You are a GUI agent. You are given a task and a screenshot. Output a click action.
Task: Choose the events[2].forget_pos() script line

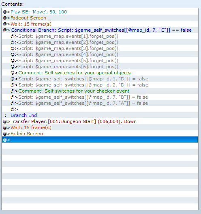[x=100, y=42]
